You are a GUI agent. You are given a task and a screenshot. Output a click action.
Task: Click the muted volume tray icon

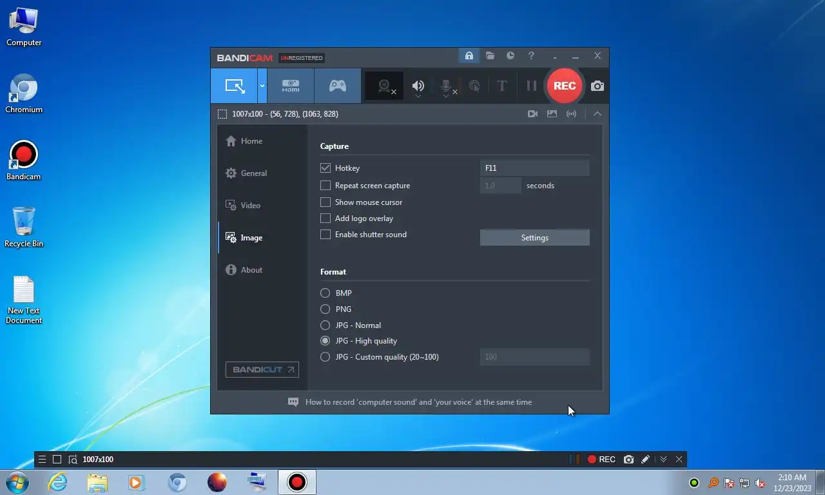coord(761,483)
